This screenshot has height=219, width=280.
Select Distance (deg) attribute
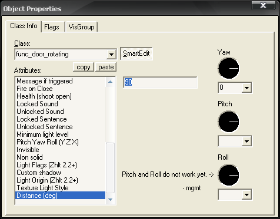(x=60, y=196)
